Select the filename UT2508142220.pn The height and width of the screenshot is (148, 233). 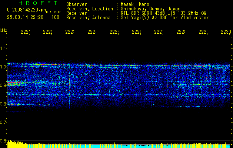[26, 10]
